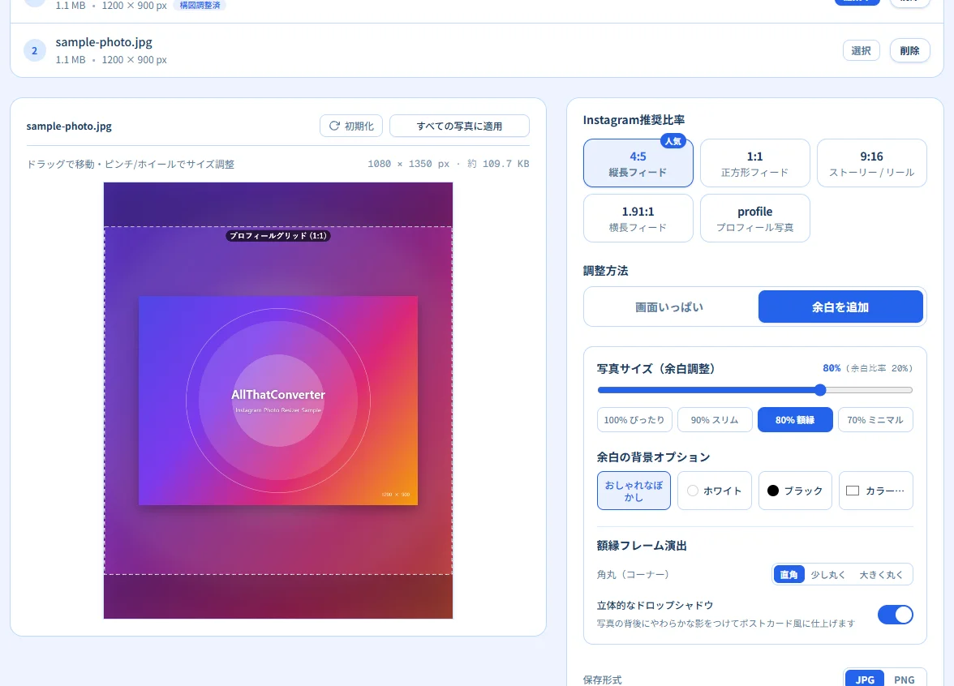Set size preset 70% ミニマル

click(875, 420)
